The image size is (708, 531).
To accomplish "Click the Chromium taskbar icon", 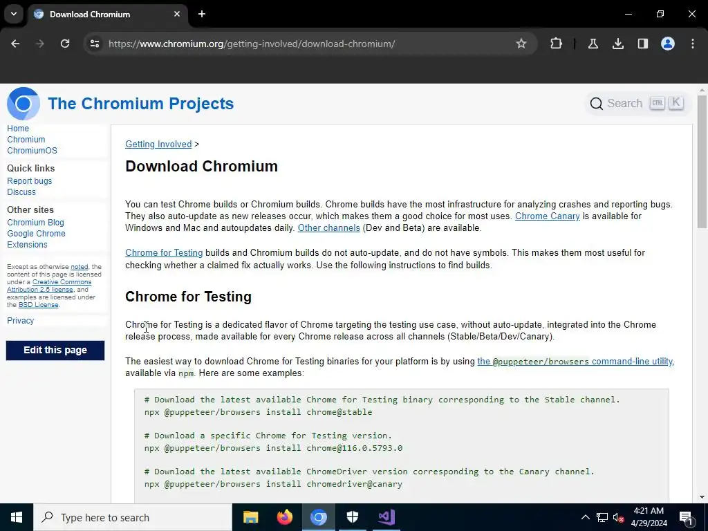I will (x=318, y=517).
